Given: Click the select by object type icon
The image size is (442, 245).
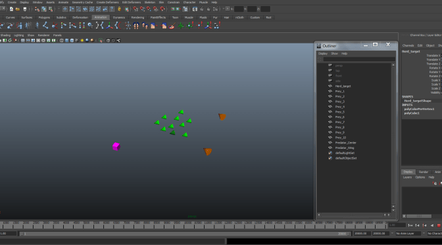Looking at the screenshot, I should click(44, 9).
